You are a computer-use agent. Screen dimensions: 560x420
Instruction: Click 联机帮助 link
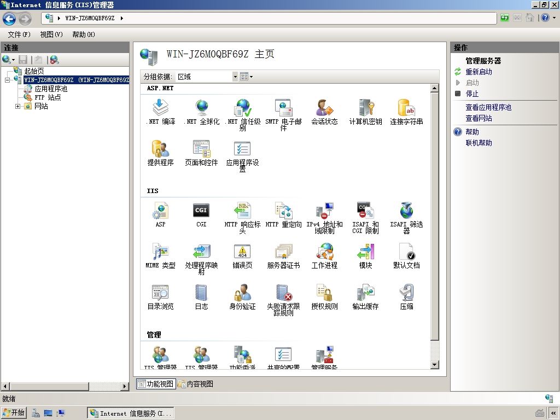pos(479,143)
